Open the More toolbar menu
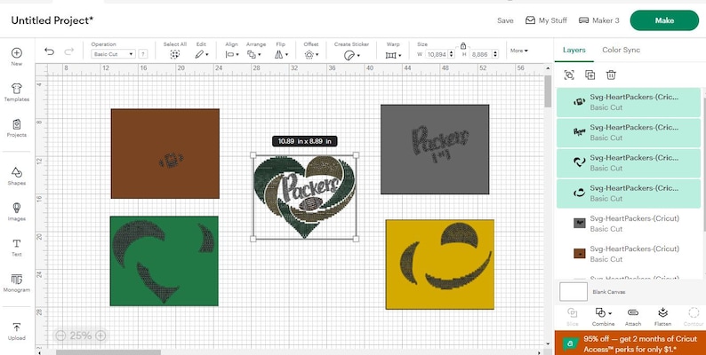Viewport: 706px width, 355px height. tap(519, 51)
